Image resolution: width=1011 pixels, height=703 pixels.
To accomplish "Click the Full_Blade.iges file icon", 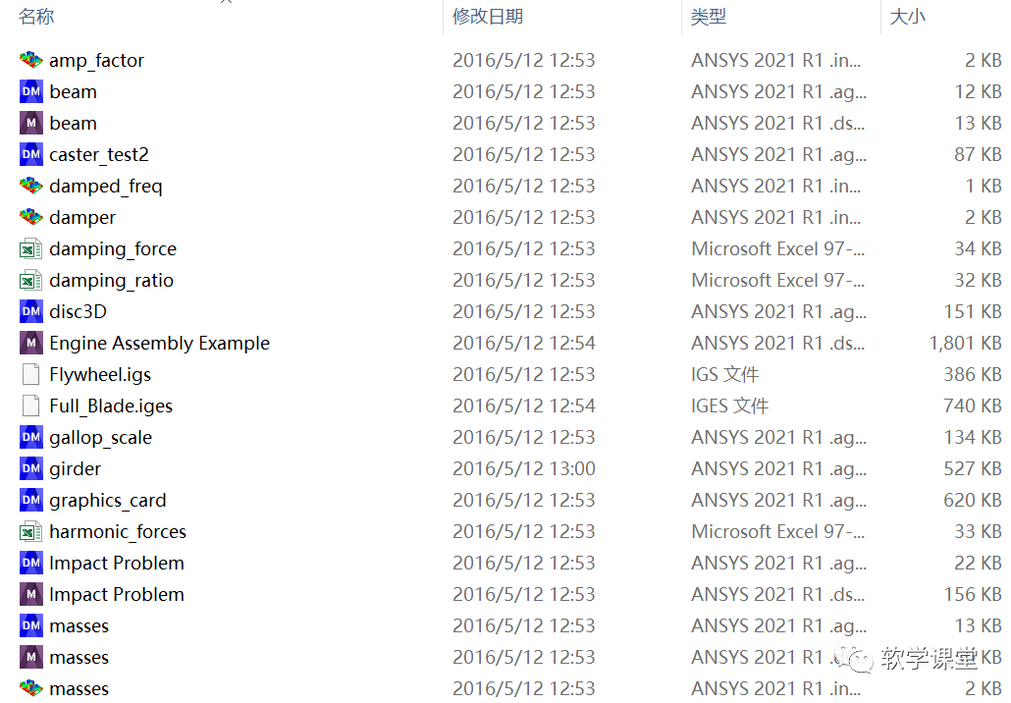I will (x=31, y=406).
